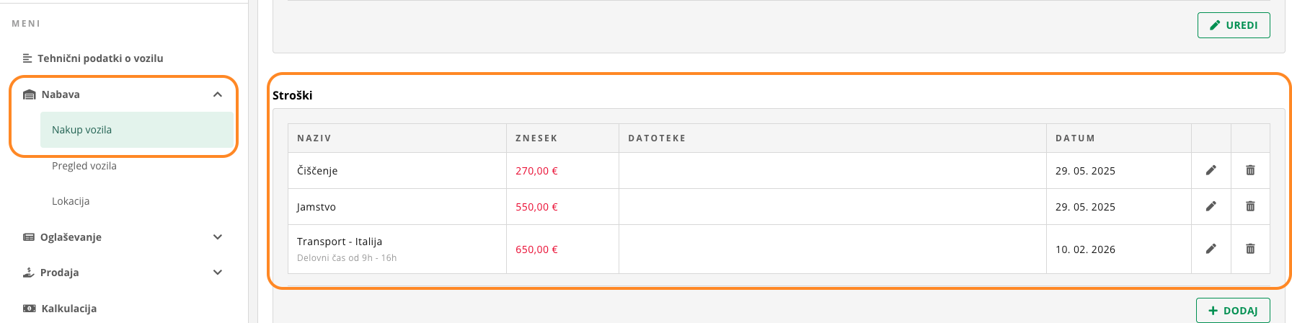Select Nakup vozila submenu item

pyautogui.click(x=81, y=130)
